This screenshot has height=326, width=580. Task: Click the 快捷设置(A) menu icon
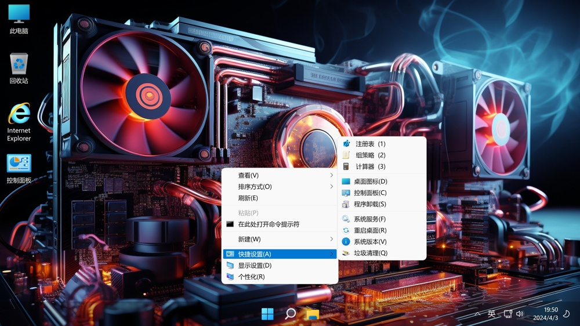230,254
